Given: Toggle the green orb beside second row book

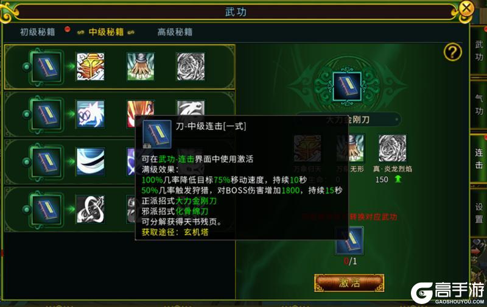Looking at the screenshot, I should 27,115.
